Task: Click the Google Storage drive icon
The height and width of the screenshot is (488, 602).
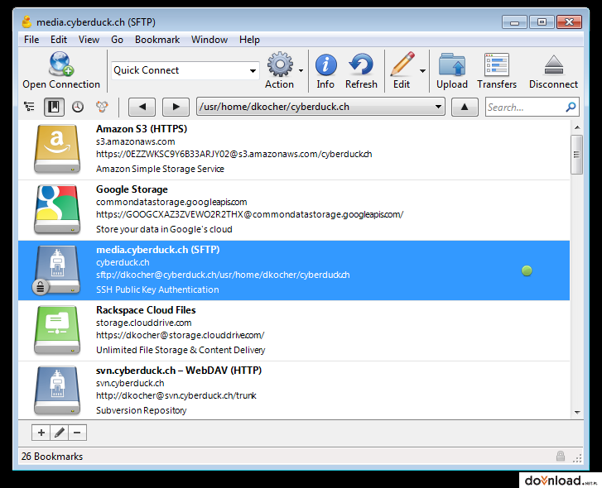Action: click(x=57, y=209)
